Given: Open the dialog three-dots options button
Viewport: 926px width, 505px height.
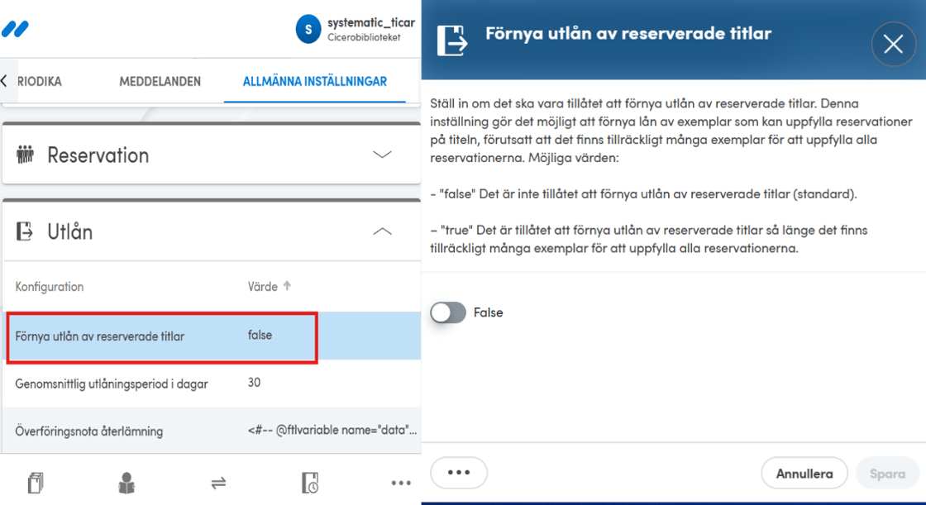Looking at the screenshot, I should point(459,473).
